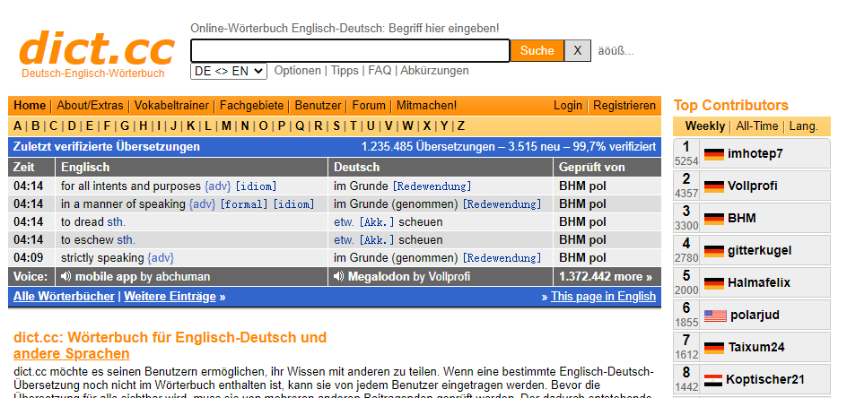The width and height of the screenshot is (847, 398).
Task: Click the German flag next to Vollprofi
Action: point(714,186)
